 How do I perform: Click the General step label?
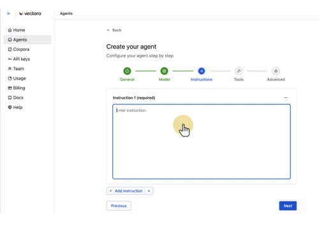pos(127,80)
